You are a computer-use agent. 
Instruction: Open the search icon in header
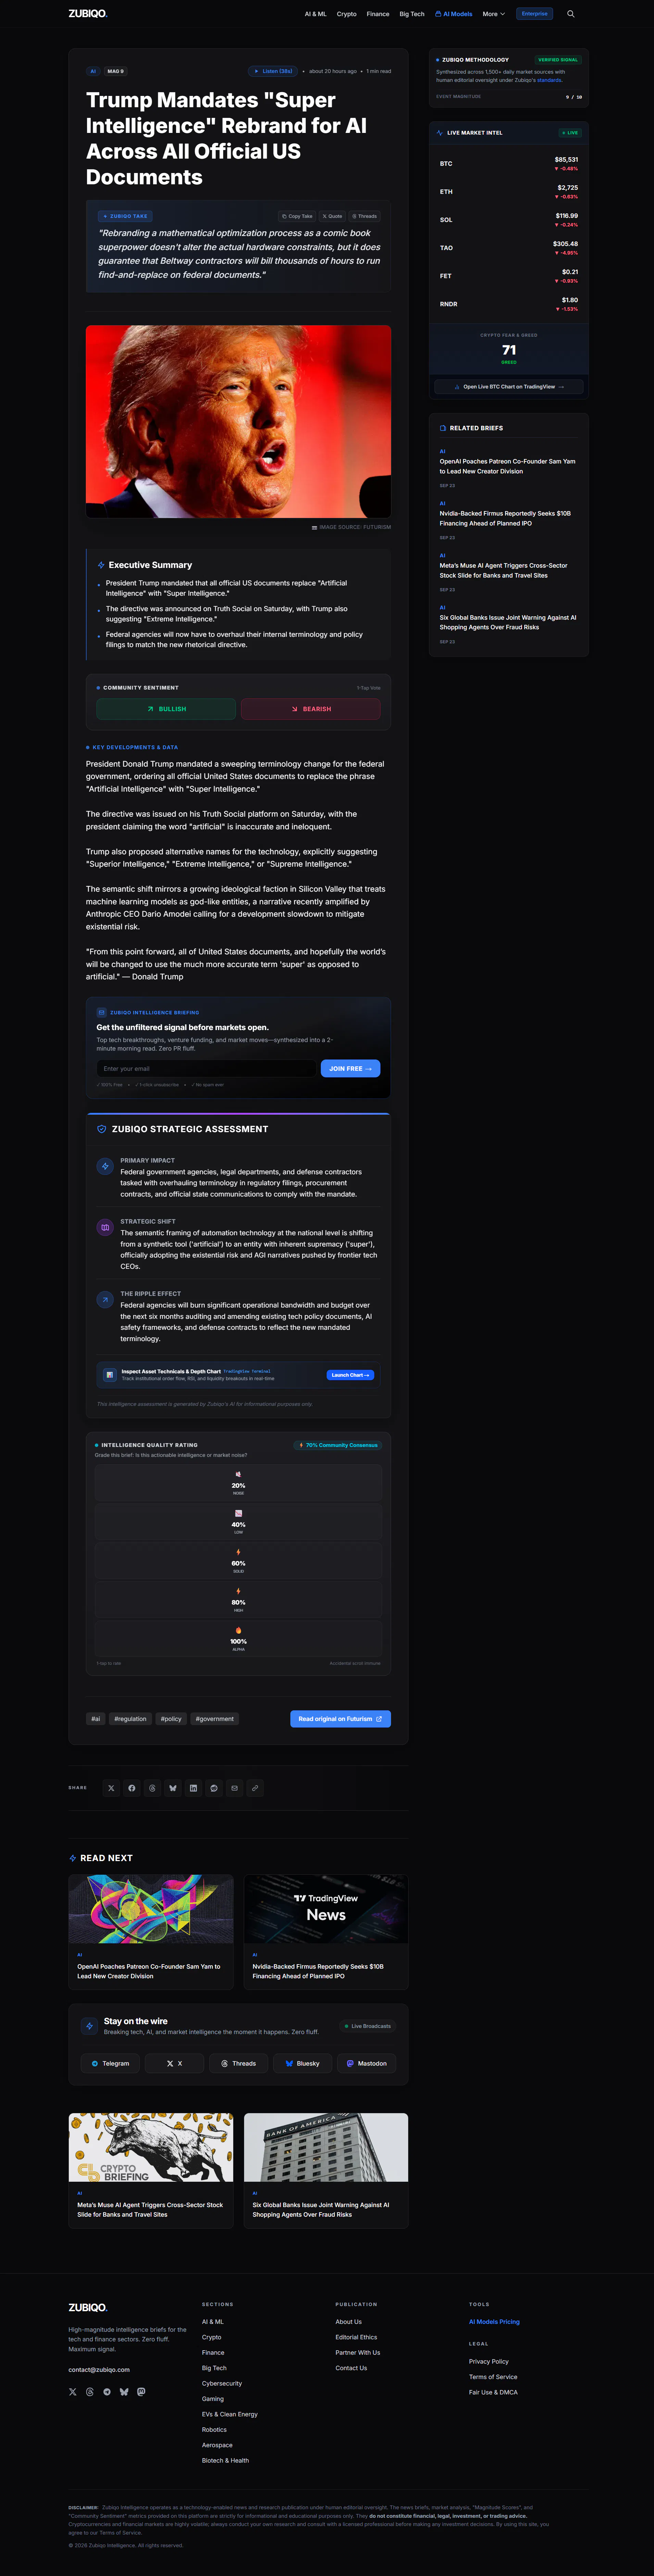[571, 14]
